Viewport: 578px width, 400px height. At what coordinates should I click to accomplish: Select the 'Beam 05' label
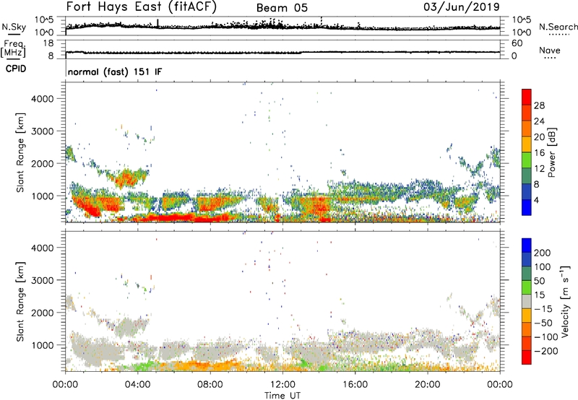pyautogui.click(x=282, y=8)
